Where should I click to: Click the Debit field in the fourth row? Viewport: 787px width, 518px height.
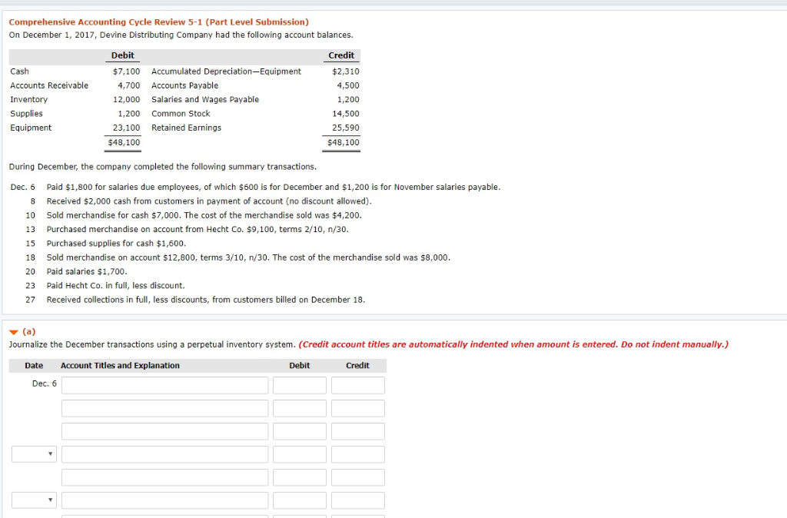tap(299, 453)
